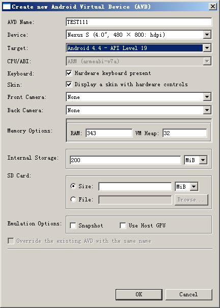Click the VM Heap field showing 32

tap(185, 133)
